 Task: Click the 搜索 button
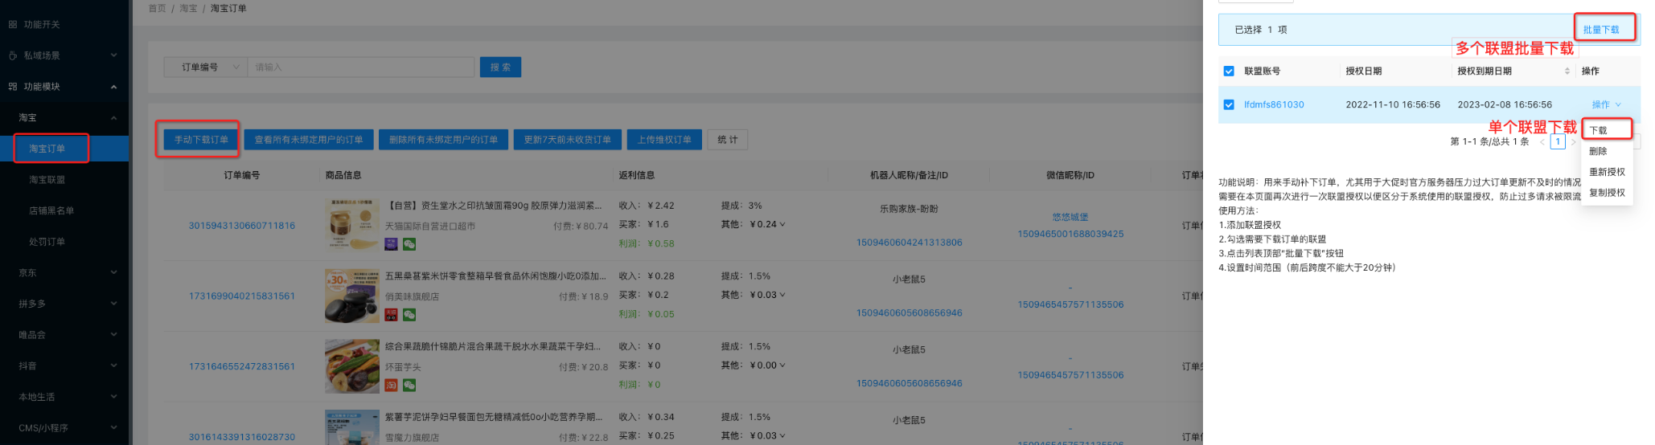[x=500, y=67]
